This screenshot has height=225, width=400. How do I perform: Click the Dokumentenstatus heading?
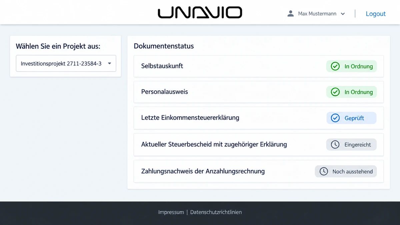tap(164, 46)
